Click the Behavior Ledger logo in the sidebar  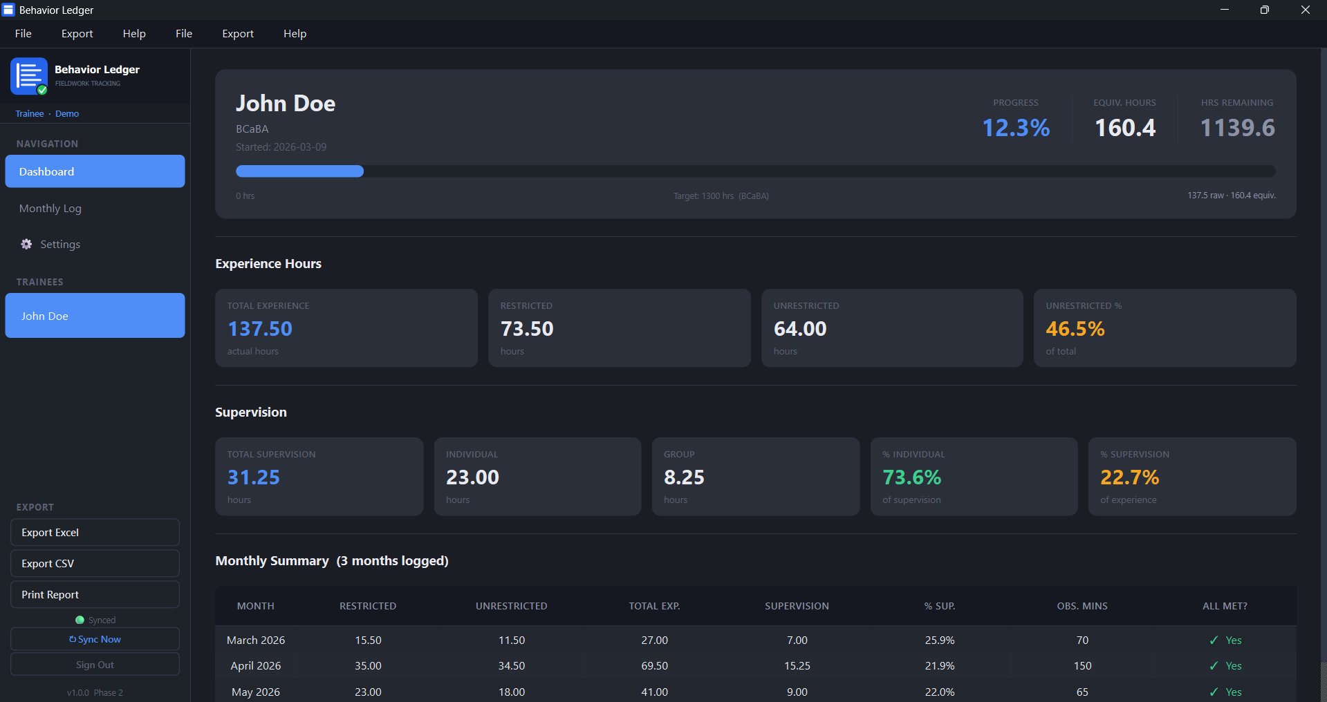point(28,76)
